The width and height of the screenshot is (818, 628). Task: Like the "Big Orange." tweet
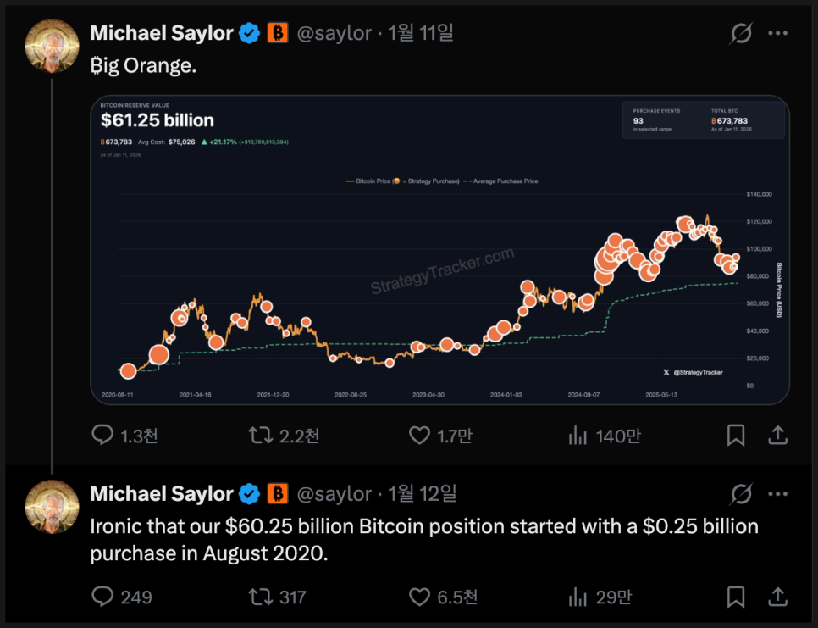point(420,436)
